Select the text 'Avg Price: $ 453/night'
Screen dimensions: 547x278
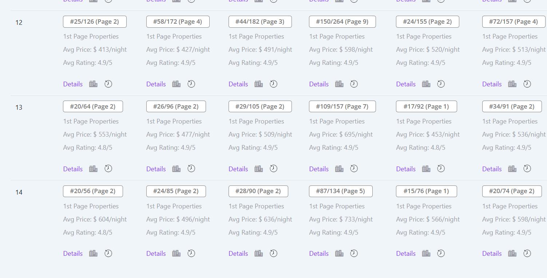tap(428, 134)
